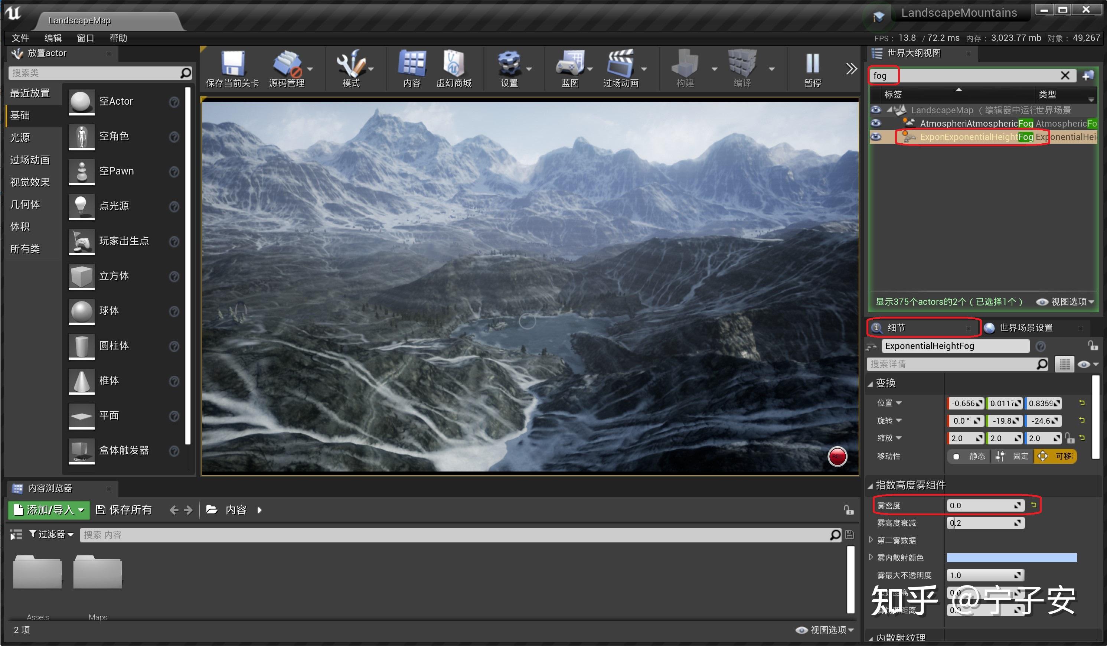Viewport: 1107px width, 646px height.
Task: Click the Save All button
Action: click(x=124, y=510)
